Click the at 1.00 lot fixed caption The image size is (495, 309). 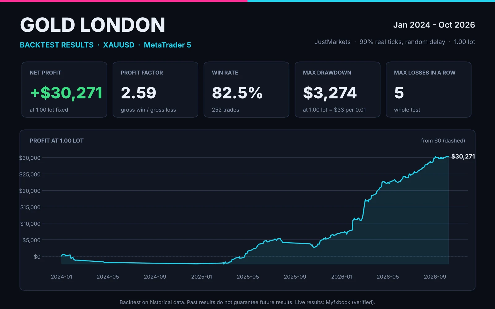point(49,110)
